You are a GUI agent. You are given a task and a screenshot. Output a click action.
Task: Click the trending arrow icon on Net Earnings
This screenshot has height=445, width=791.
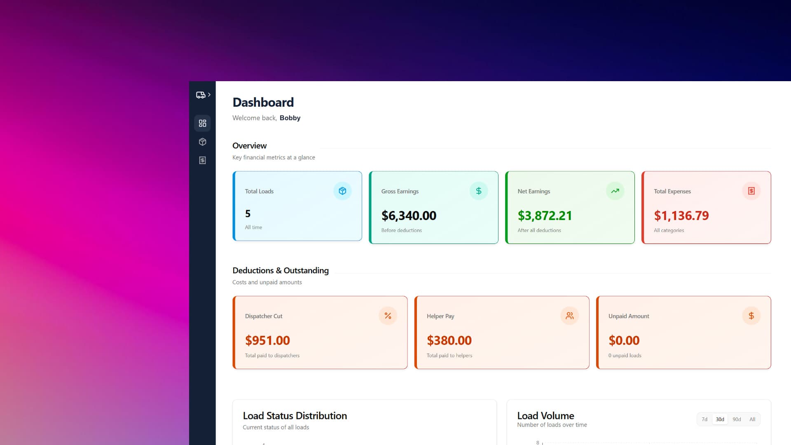(615, 191)
